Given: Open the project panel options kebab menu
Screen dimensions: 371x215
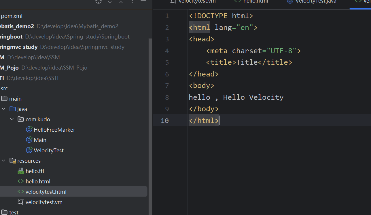Looking at the screenshot, I should 132,1.
